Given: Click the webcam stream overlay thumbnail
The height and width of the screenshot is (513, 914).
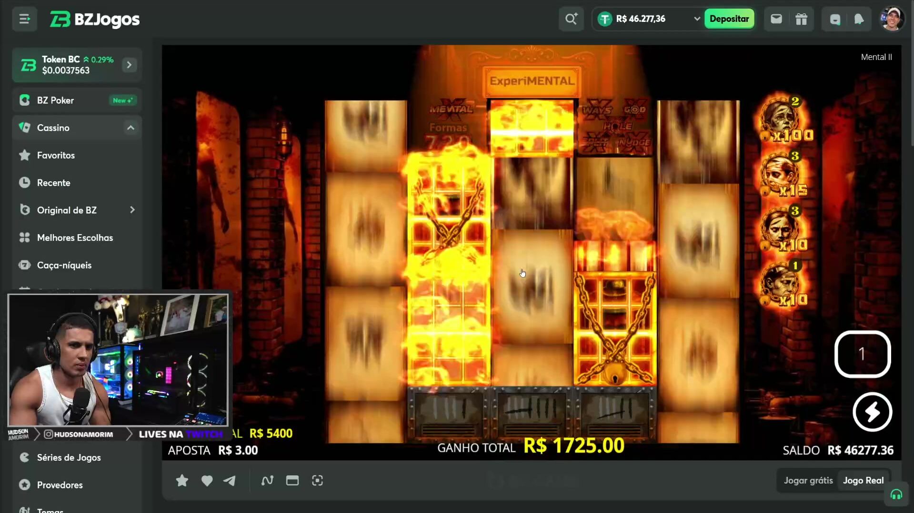Looking at the screenshot, I should pyautogui.click(x=118, y=360).
